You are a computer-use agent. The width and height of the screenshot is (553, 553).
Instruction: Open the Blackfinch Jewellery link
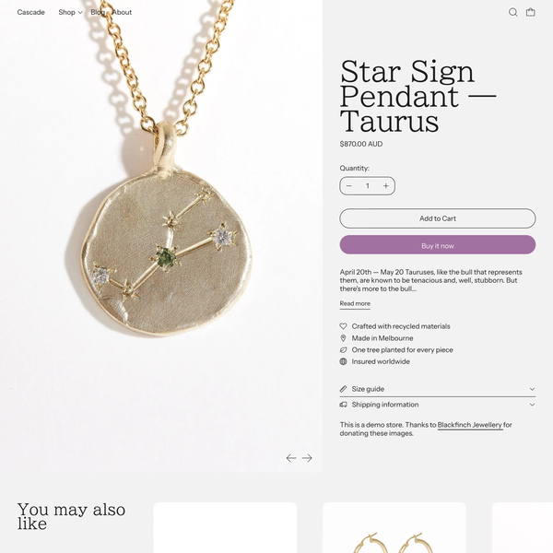470,425
